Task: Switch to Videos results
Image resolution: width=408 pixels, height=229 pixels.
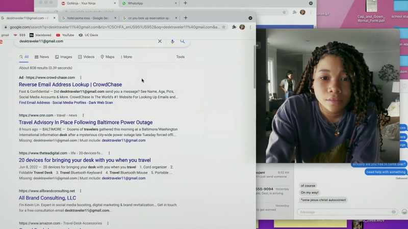Action: click(86, 57)
